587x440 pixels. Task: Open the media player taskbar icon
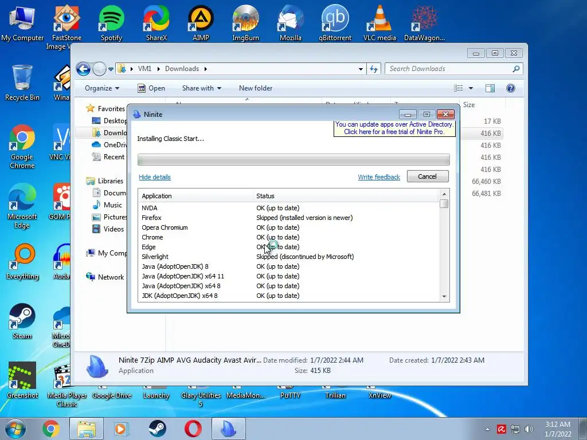coord(121,429)
